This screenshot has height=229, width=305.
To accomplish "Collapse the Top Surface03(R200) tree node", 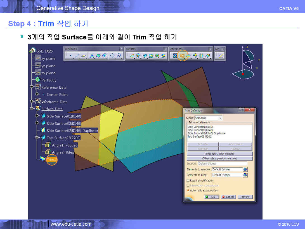I will (37, 138).
